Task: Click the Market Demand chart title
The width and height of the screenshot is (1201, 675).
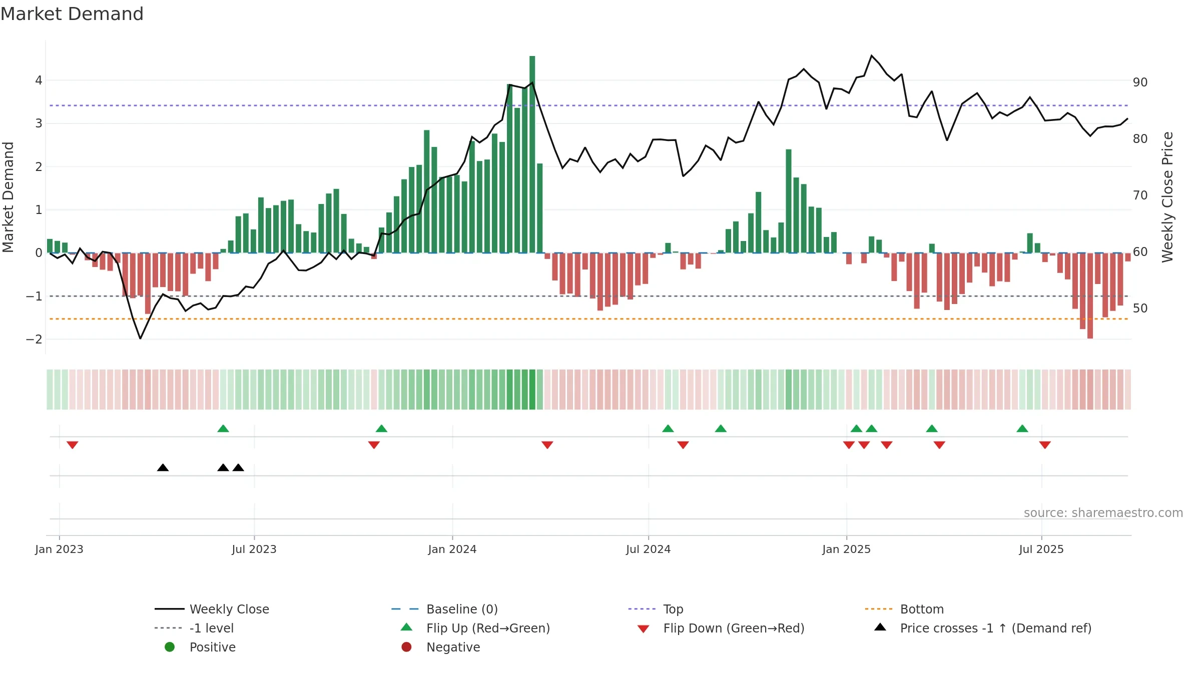Action: coord(72,14)
